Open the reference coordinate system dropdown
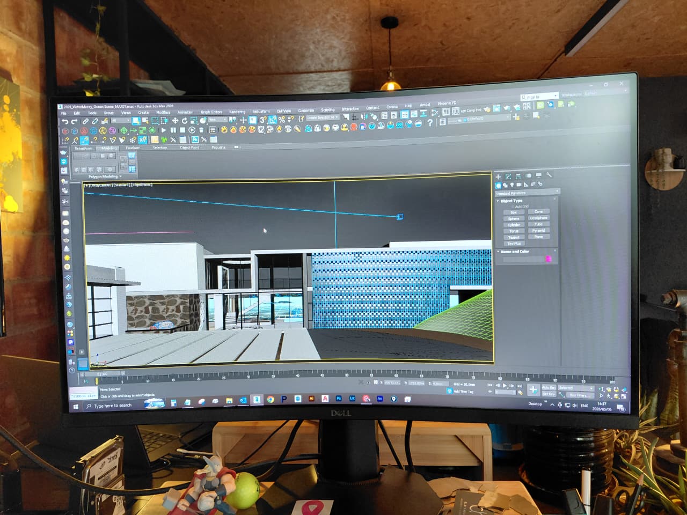The height and width of the screenshot is (515, 687). [x=217, y=120]
